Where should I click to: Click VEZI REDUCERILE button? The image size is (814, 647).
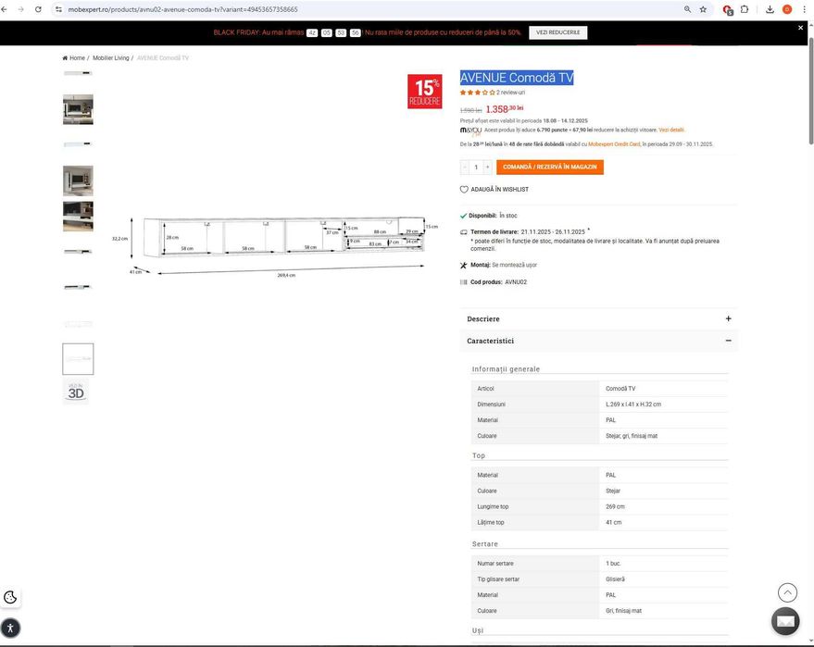click(x=558, y=32)
